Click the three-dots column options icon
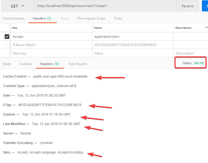The image size is (208, 163). tap(206, 28)
